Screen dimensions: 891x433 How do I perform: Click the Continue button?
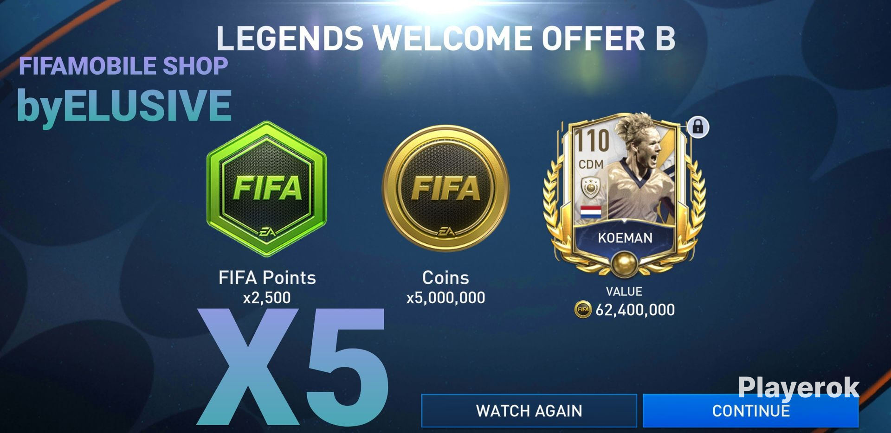(x=750, y=411)
